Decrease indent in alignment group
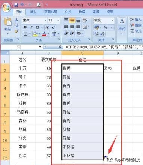This screenshot has width=143, height=165. coord(66,33)
